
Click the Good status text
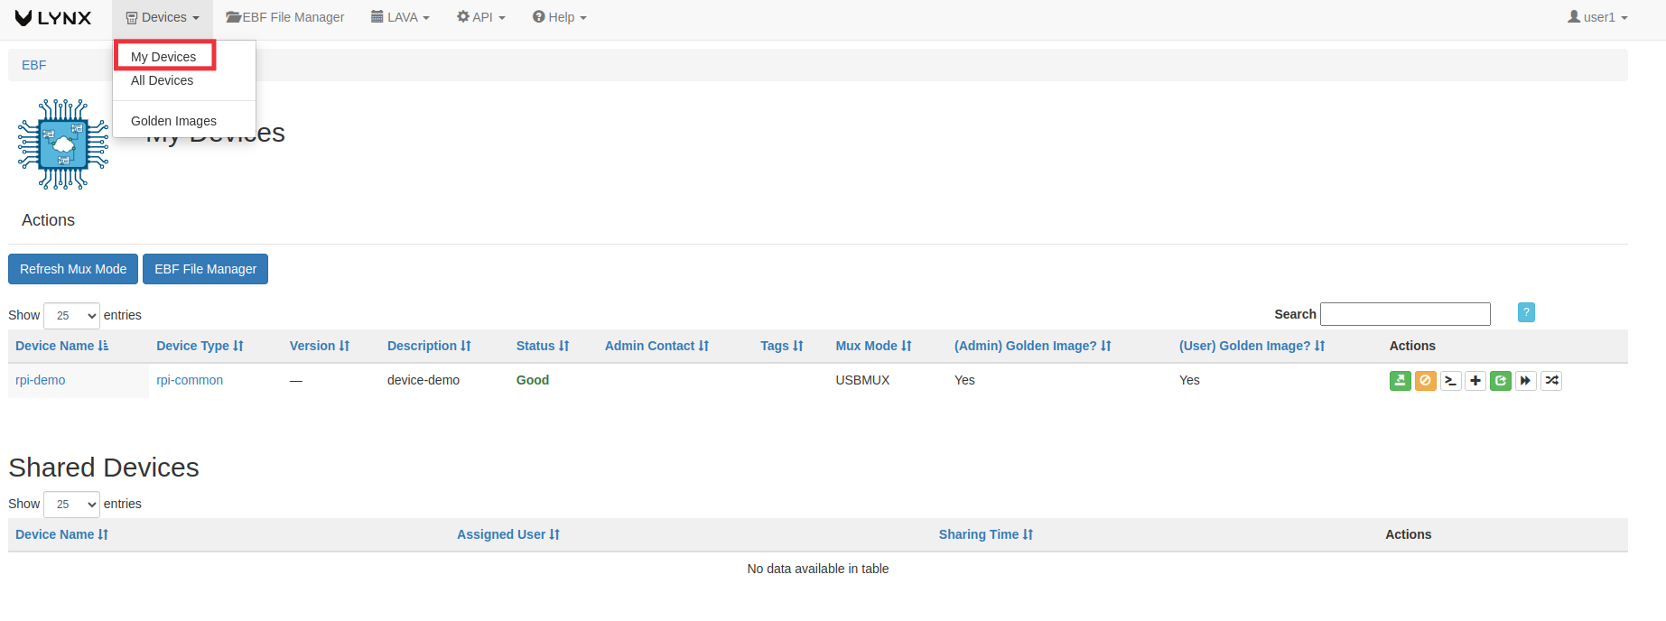533,380
